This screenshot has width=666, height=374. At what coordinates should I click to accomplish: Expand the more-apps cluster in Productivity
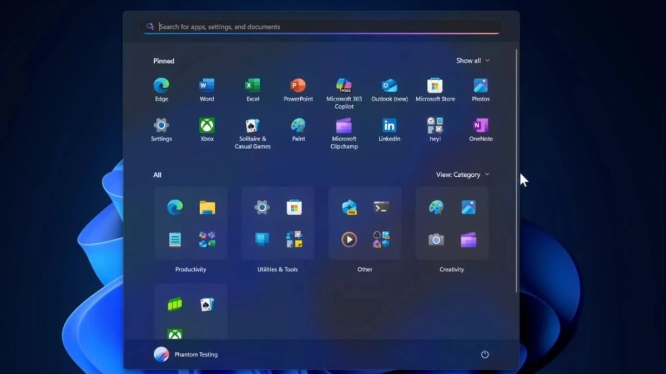tap(208, 239)
